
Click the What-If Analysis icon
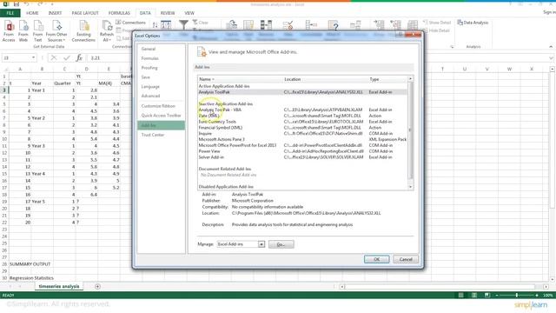[x=334, y=25]
